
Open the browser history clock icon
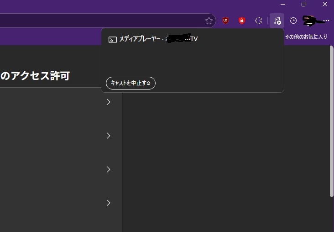293,21
